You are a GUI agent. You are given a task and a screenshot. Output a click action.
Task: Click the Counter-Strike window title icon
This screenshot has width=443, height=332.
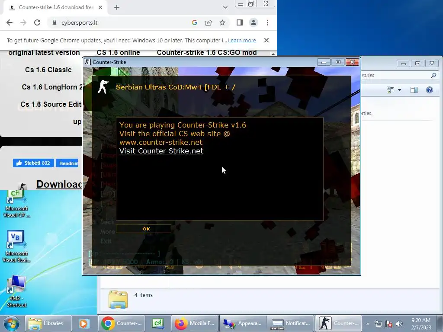click(x=87, y=62)
